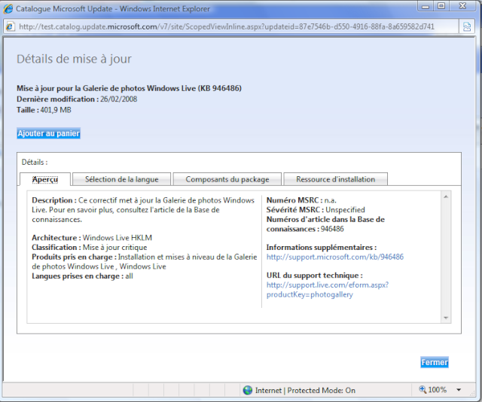
Task: Minimize the Internet Explorer window
Action: pyautogui.click(x=425, y=6)
